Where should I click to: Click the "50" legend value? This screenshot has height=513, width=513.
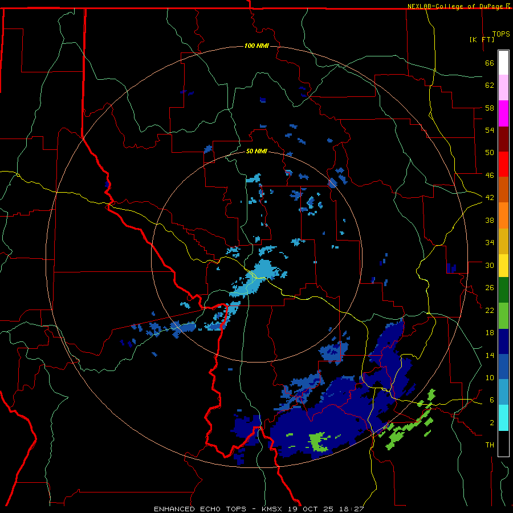(x=490, y=153)
